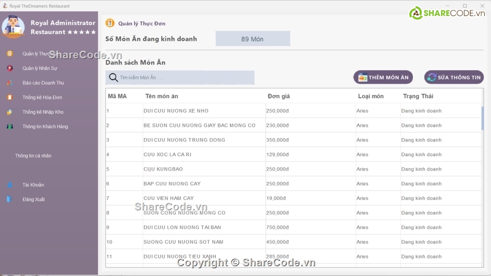Click the Báo cáo Doanh Thu chart icon
Screen dimensions: 491x276
[9, 83]
